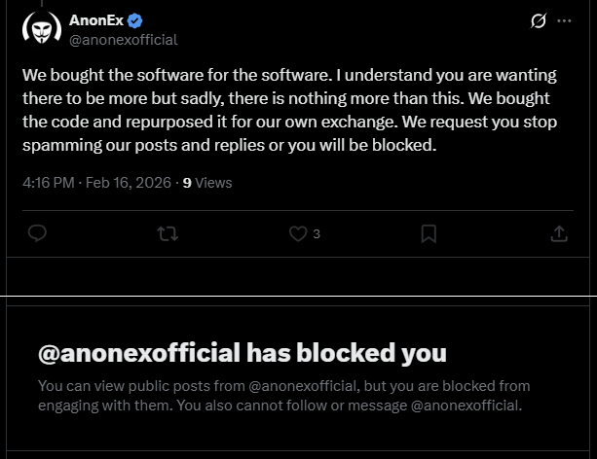View the 9 Views analytics
The height and width of the screenshot is (459, 597).
[207, 182]
